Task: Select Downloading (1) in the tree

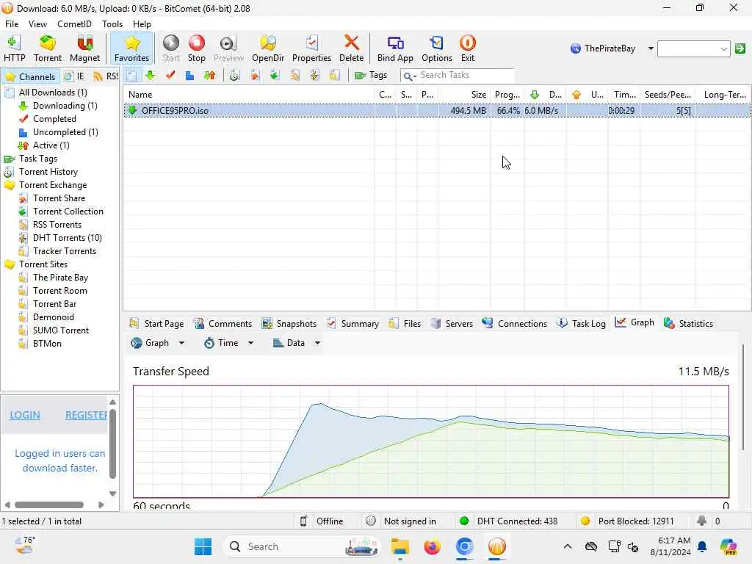Action: [x=65, y=106]
